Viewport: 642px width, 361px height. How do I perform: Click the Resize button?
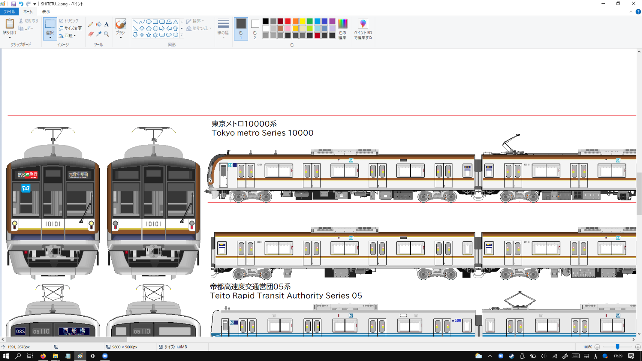coord(70,28)
